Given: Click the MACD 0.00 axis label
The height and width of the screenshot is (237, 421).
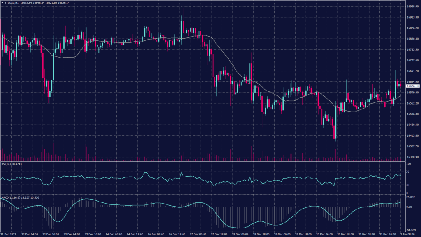Looking at the screenshot, I should (x=410, y=207).
